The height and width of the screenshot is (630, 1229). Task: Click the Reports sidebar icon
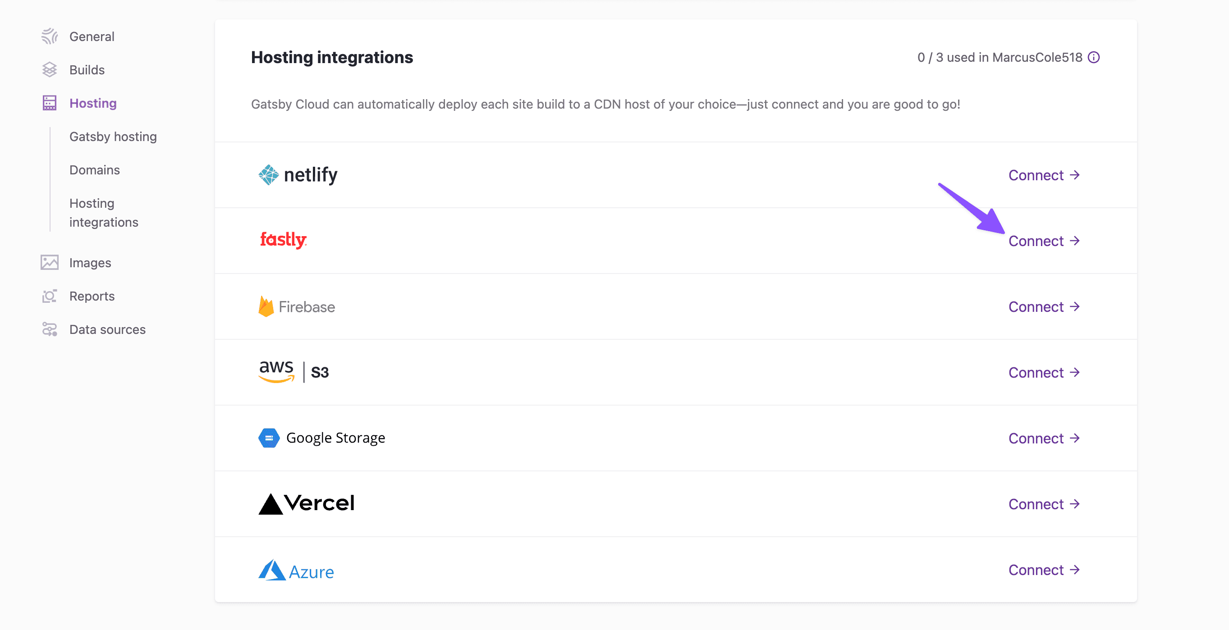coord(49,296)
